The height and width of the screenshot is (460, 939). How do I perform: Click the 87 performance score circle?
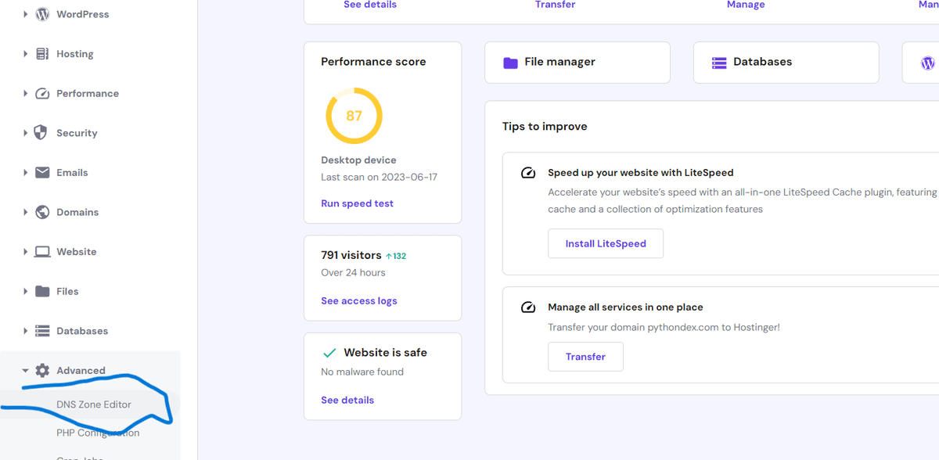(354, 116)
